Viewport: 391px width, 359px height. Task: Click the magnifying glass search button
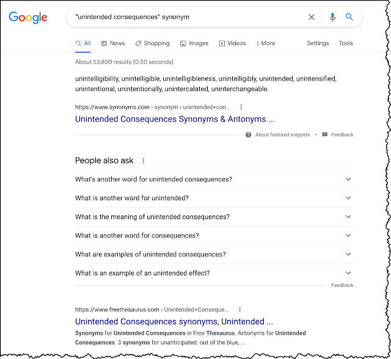(x=349, y=17)
